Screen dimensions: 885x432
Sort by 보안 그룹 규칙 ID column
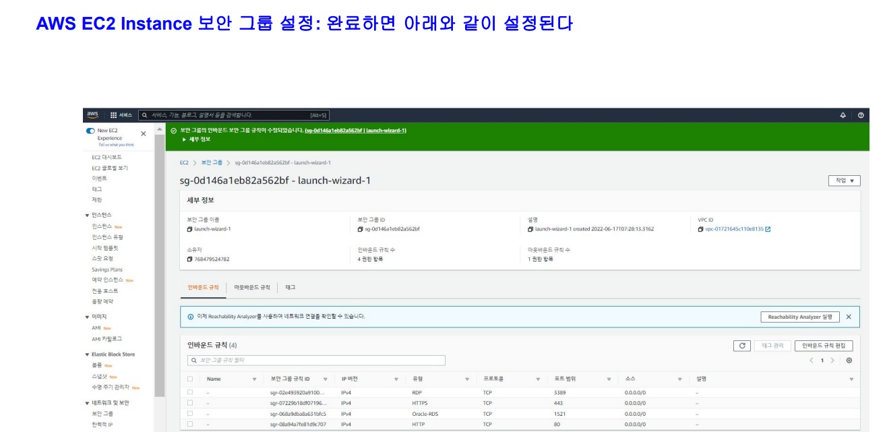point(325,379)
